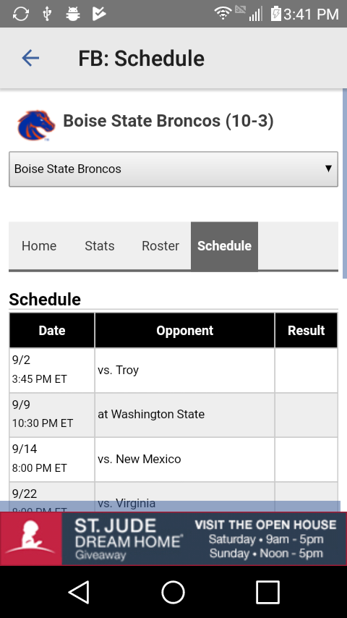This screenshot has height=618, width=347.
Task: Tap the Boise State Broncos horse logo
Action: [x=36, y=125]
